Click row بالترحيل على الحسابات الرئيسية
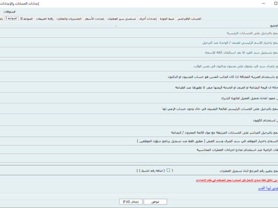 (139, 33)
